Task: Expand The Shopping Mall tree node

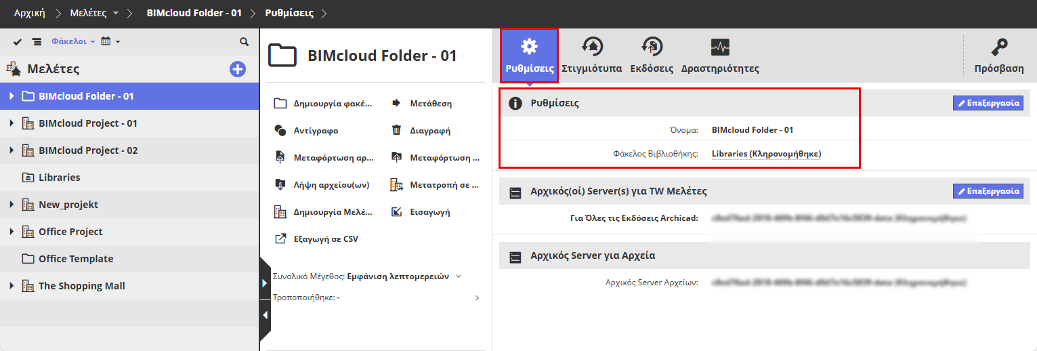Action: 12,286
